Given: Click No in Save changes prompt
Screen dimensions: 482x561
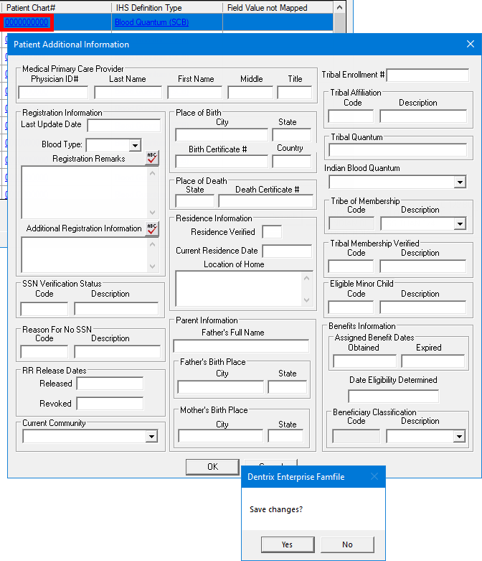Looking at the screenshot, I should pos(347,544).
